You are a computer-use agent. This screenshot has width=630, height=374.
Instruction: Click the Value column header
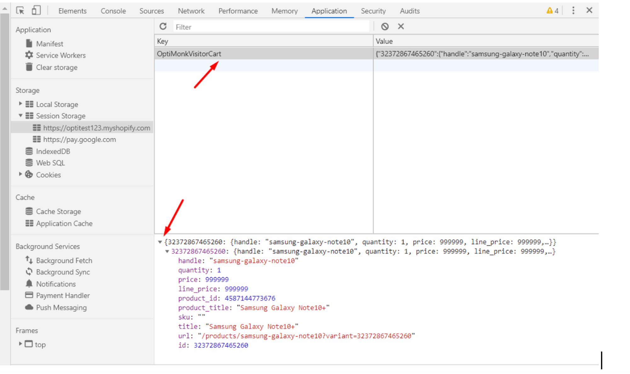[486, 41]
